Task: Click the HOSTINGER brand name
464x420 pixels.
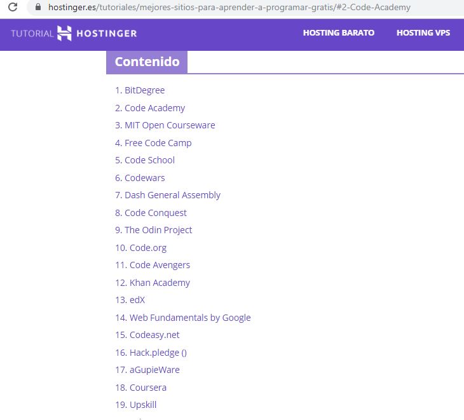Action: point(107,34)
